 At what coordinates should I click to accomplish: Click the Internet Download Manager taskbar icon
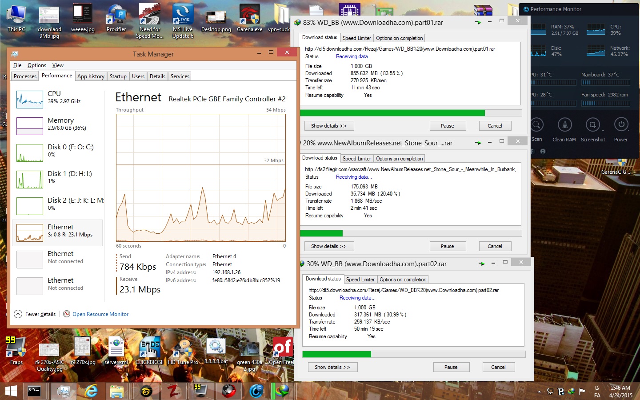(x=283, y=391)
